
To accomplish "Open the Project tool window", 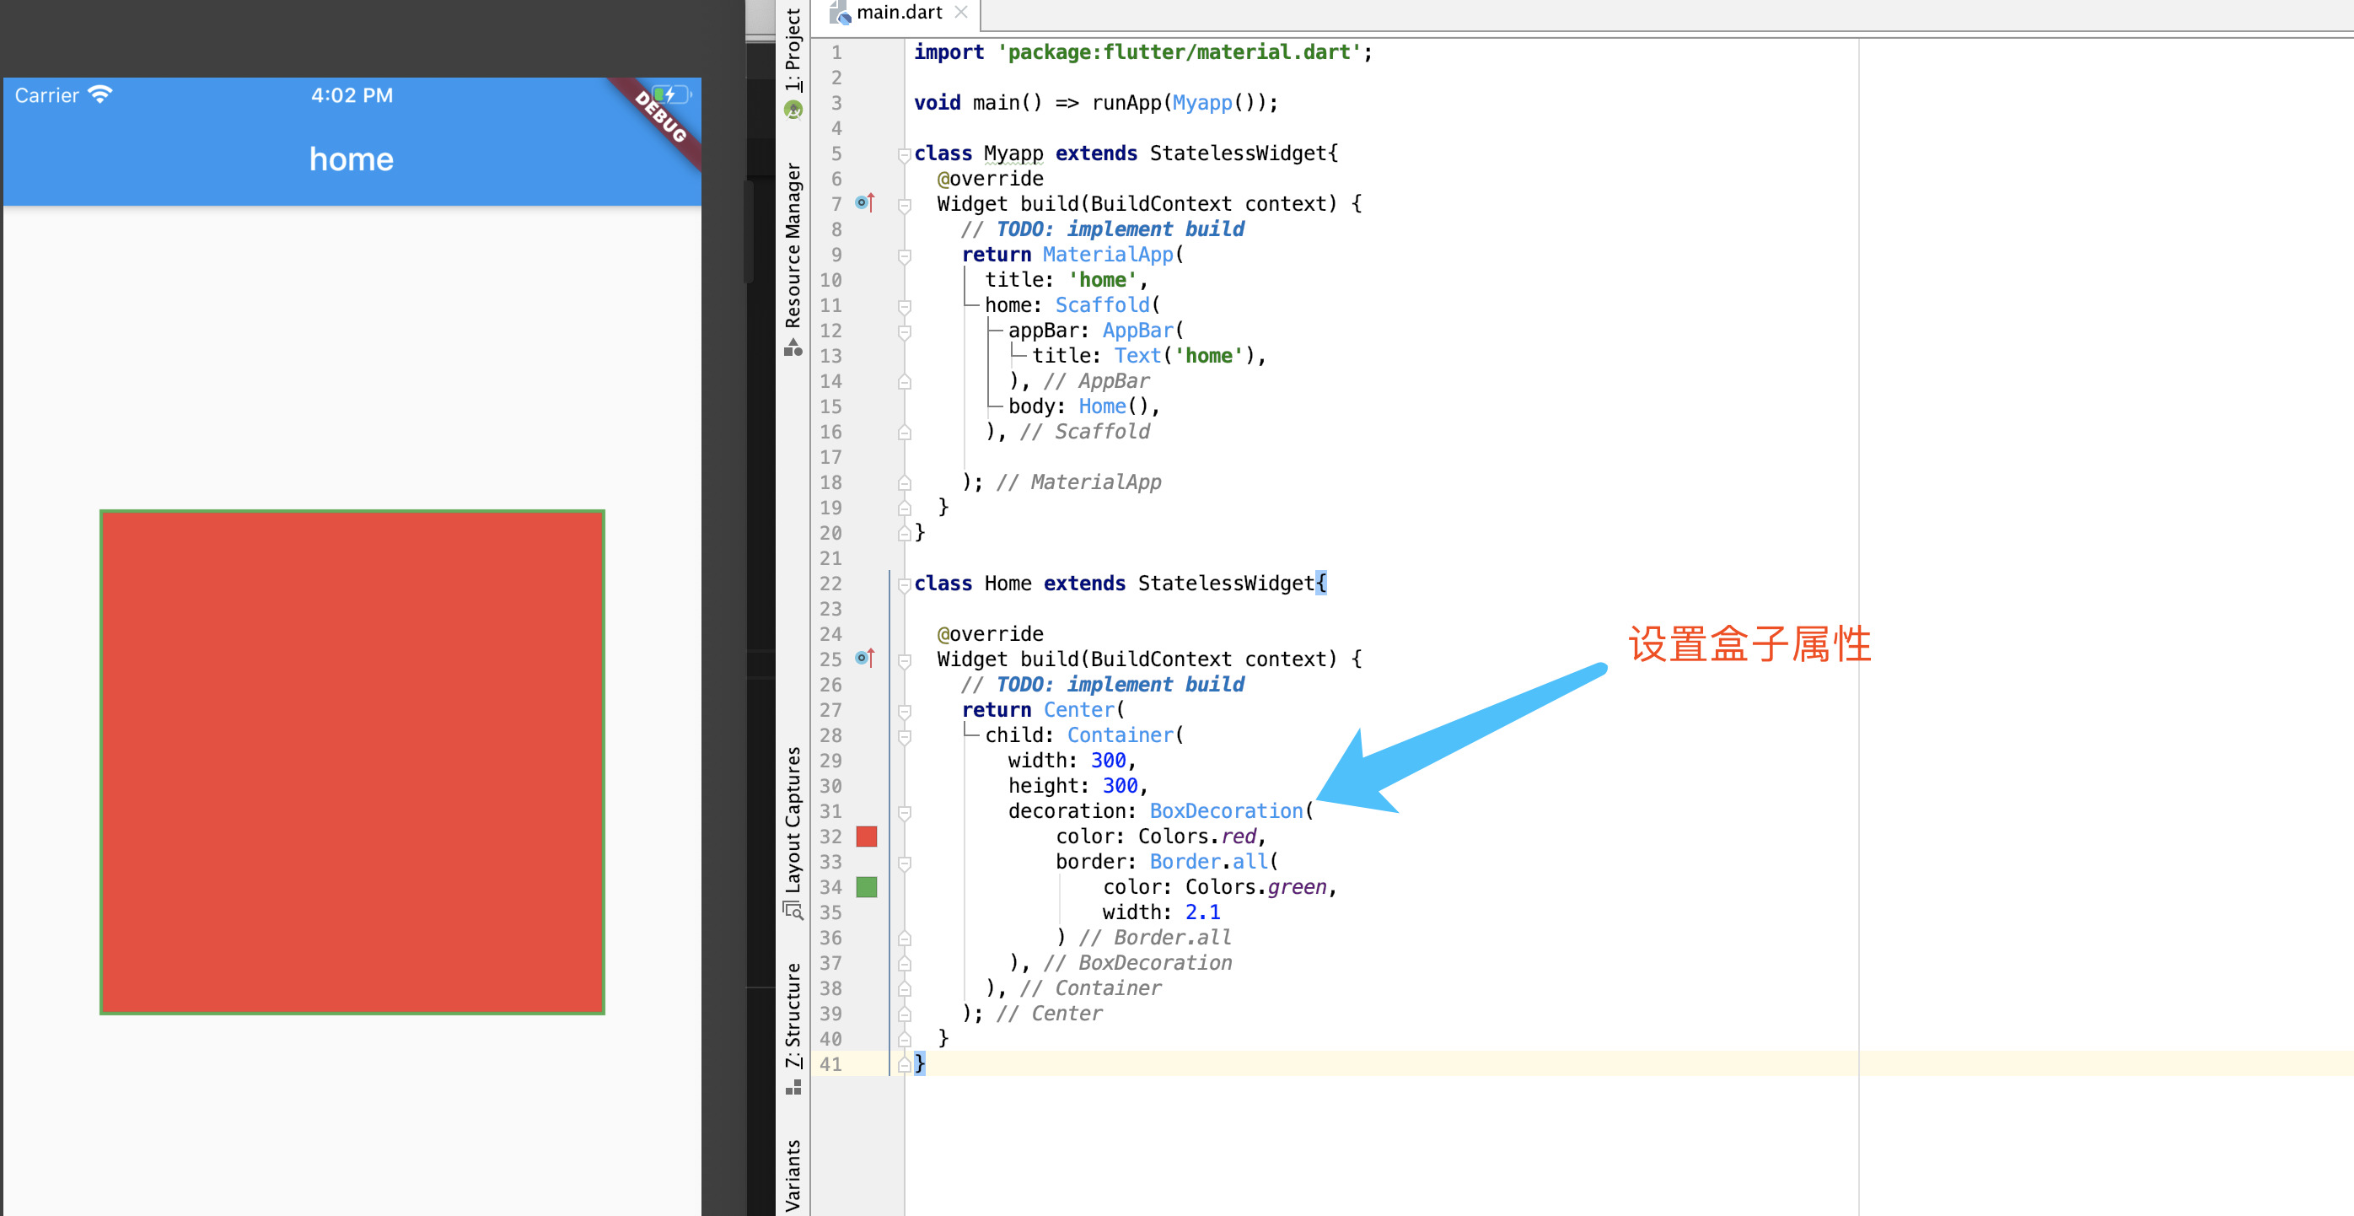I will point(793,51).
